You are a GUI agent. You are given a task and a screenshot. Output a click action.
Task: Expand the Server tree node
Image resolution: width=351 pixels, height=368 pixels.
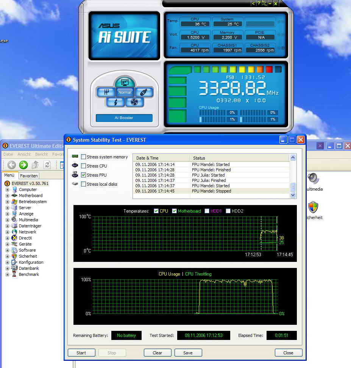coord(7,208)
